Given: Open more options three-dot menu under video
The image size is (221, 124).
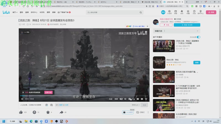Looking at the screenshot, I should pyautogui.click(x=148, y=112).
